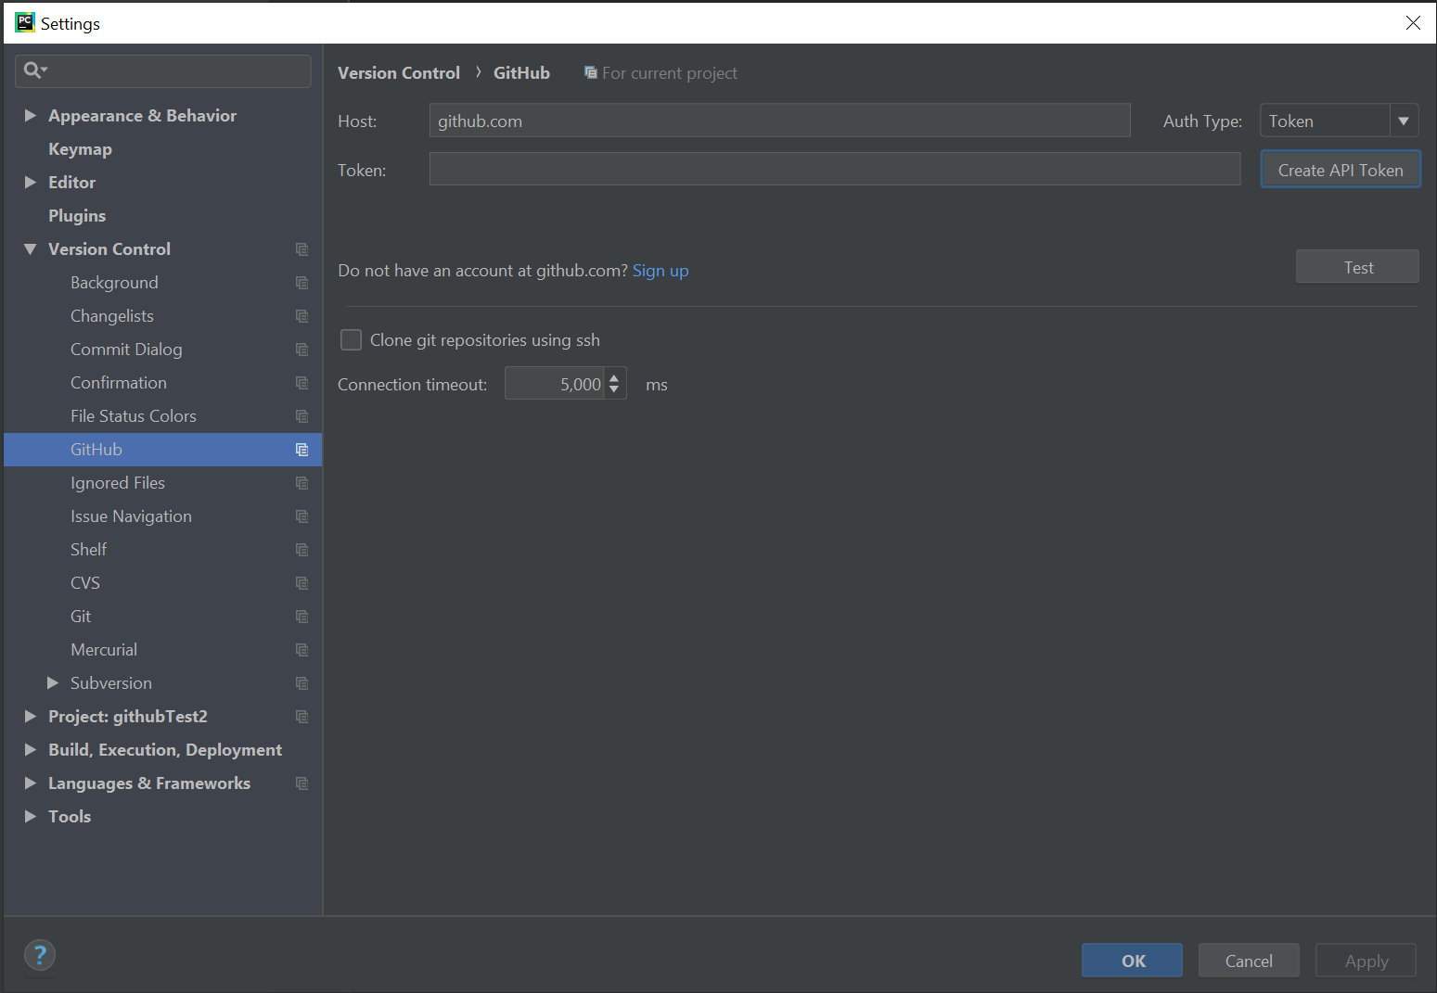Click project-level icon beside Changelists row
The image size is (1437, 993).
[x=302, y=316]
